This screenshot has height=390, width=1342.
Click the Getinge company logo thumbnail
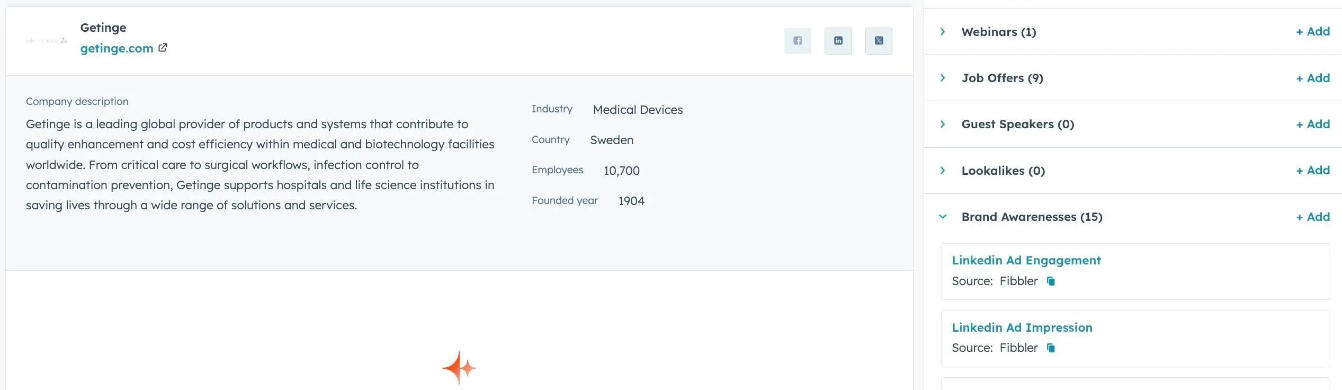point(47,40)
